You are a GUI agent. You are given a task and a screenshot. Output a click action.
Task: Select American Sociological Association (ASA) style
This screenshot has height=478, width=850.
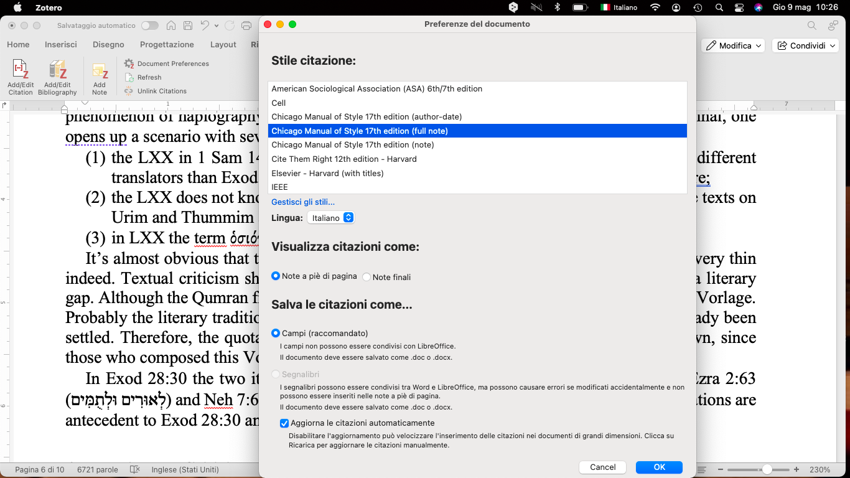coord(477,88)
